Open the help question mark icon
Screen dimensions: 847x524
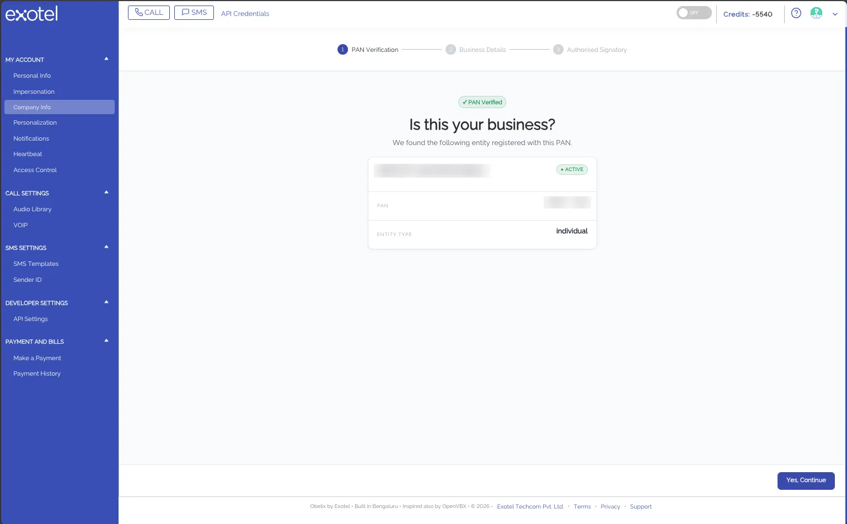point(796,13)
